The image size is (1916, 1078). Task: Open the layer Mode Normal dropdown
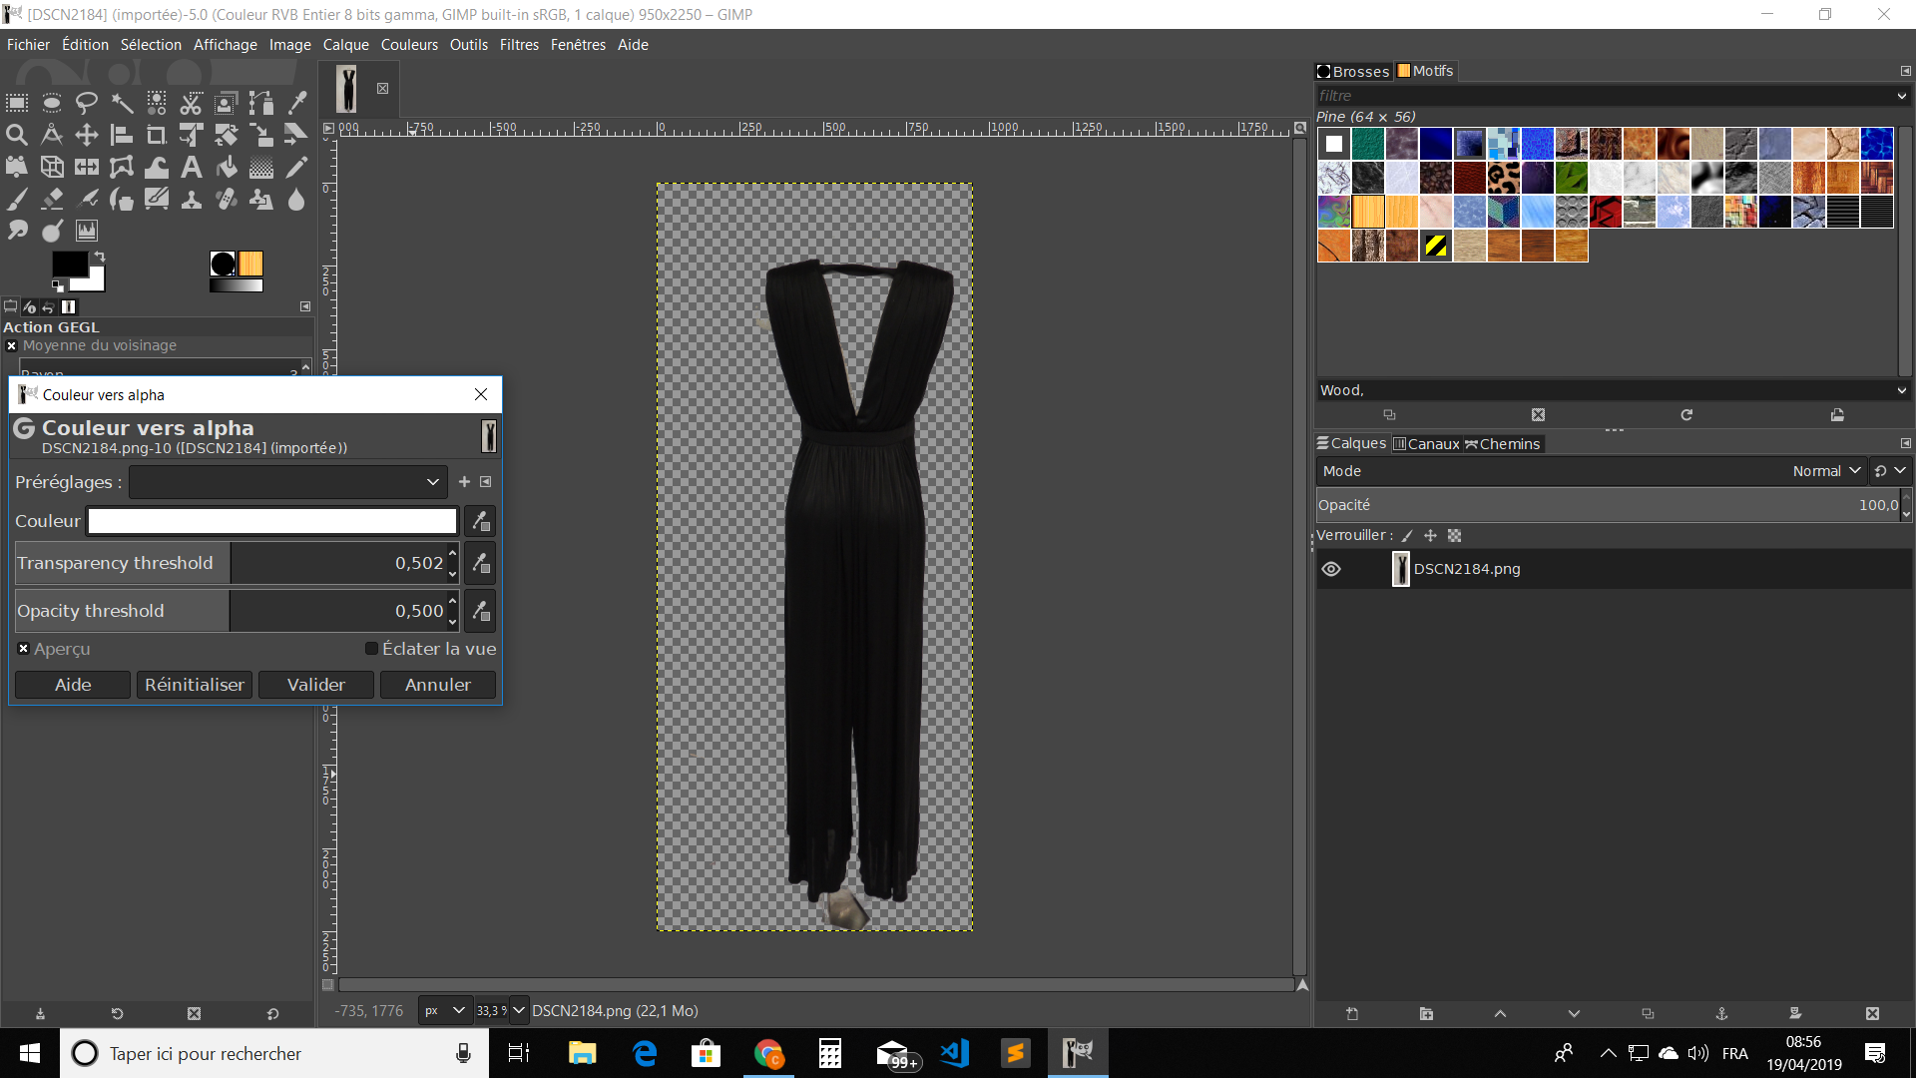point(1826,471)
